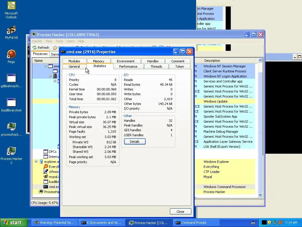The width and height of the screenshot is (302, 227).
Task: Click the mypal process icon in tree
Action: click(x=46, y=177)
